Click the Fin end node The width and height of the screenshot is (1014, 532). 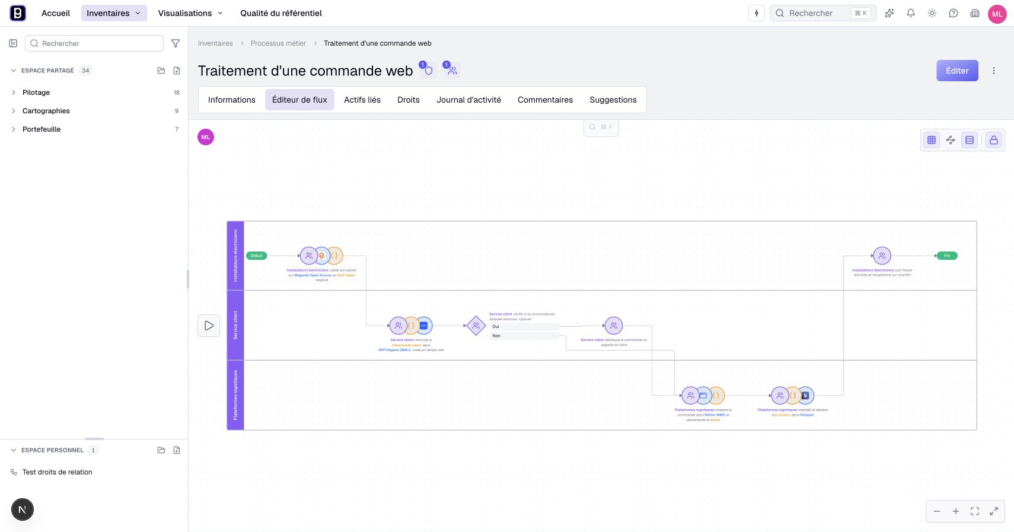point(947,256)
